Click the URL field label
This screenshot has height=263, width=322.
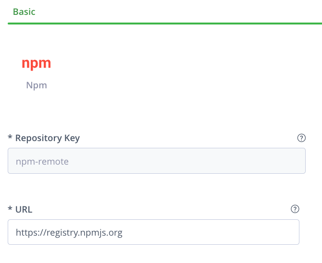click(24, 209)
